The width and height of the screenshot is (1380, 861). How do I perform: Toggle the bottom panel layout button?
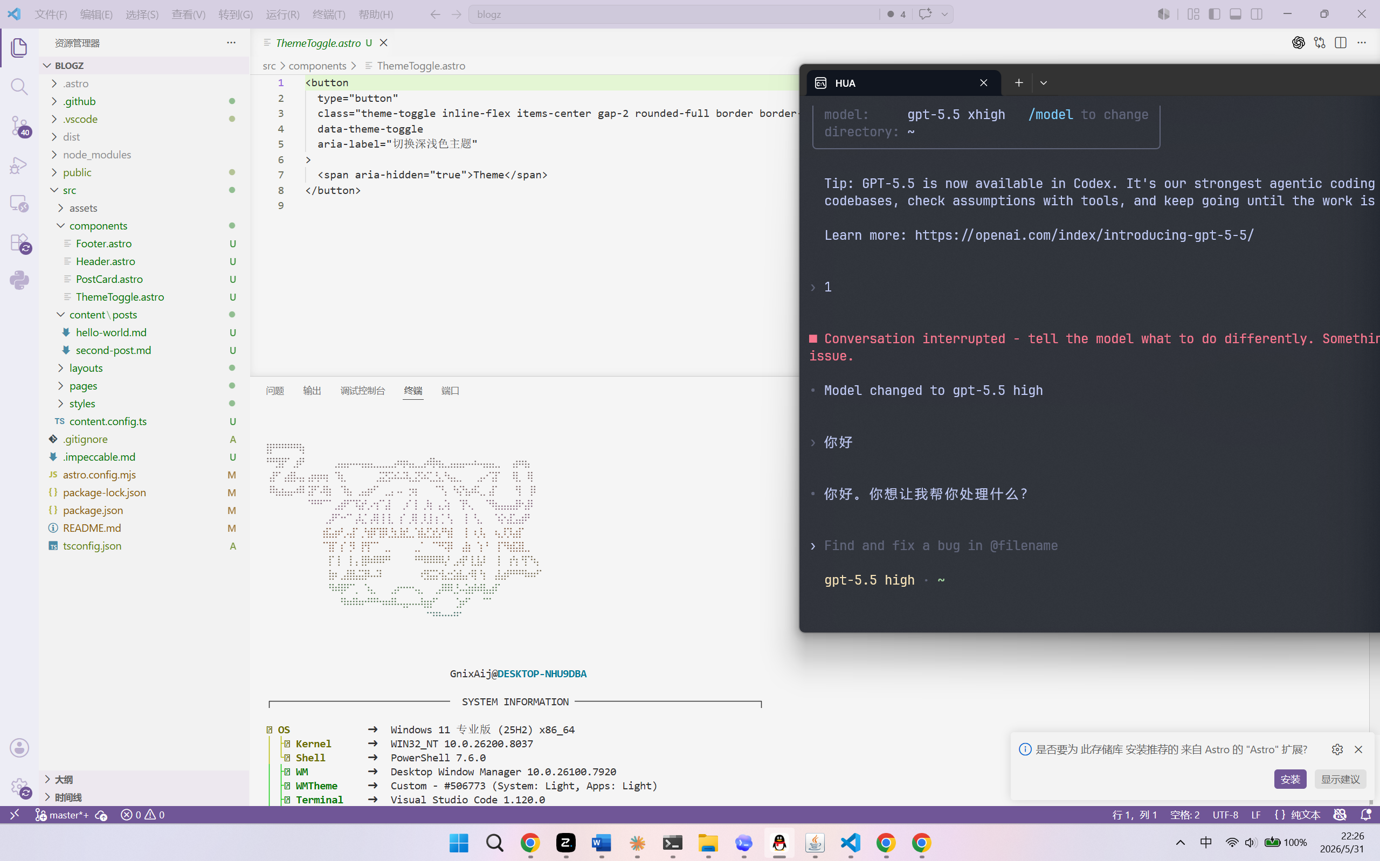[1236, 14]
